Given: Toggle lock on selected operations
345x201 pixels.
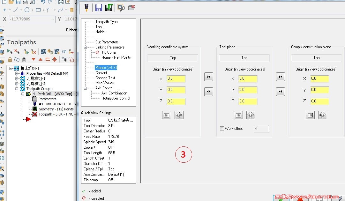Looking at the screenshot, I should (10, 59).
